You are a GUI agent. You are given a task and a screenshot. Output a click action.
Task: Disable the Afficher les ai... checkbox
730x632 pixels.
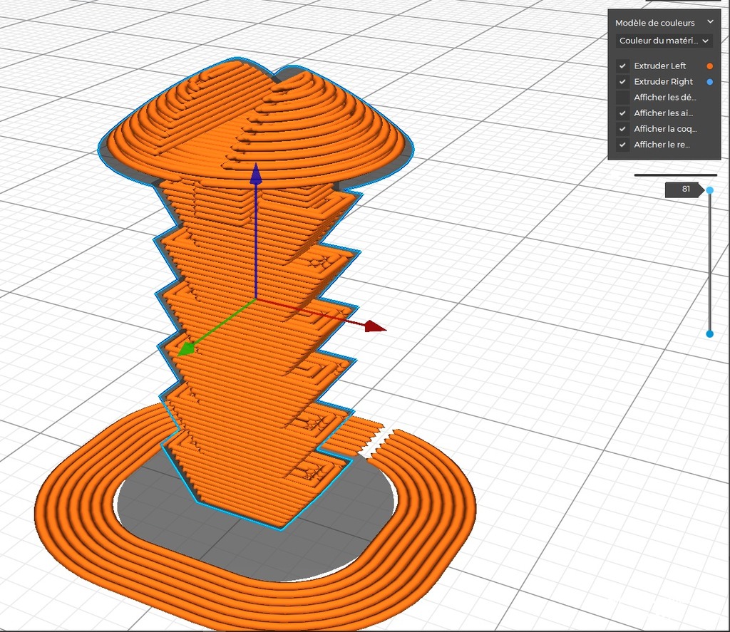[623, 113]
